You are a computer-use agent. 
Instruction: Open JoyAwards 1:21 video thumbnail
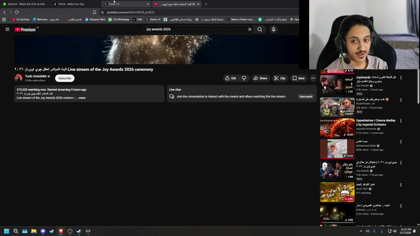[x=337, y=85]
